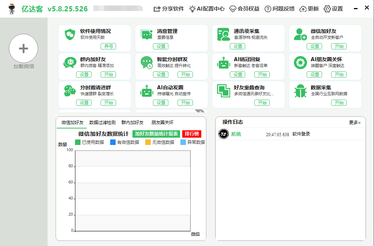
Task: Click 设置 button in 智能分时群发 card
Action: pos(161,74)
